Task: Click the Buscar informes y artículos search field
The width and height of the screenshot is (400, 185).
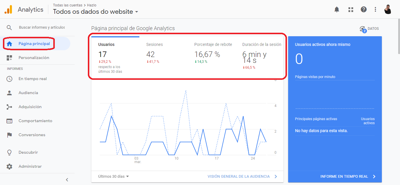Action: point(42,27)
